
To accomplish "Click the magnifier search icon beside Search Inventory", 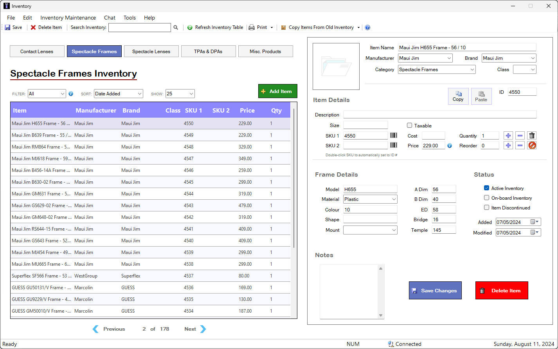I will click(x=176, y=27).
